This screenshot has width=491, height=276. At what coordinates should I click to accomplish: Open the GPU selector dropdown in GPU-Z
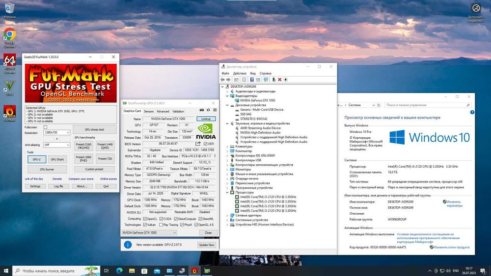click(x=149, y=232)
